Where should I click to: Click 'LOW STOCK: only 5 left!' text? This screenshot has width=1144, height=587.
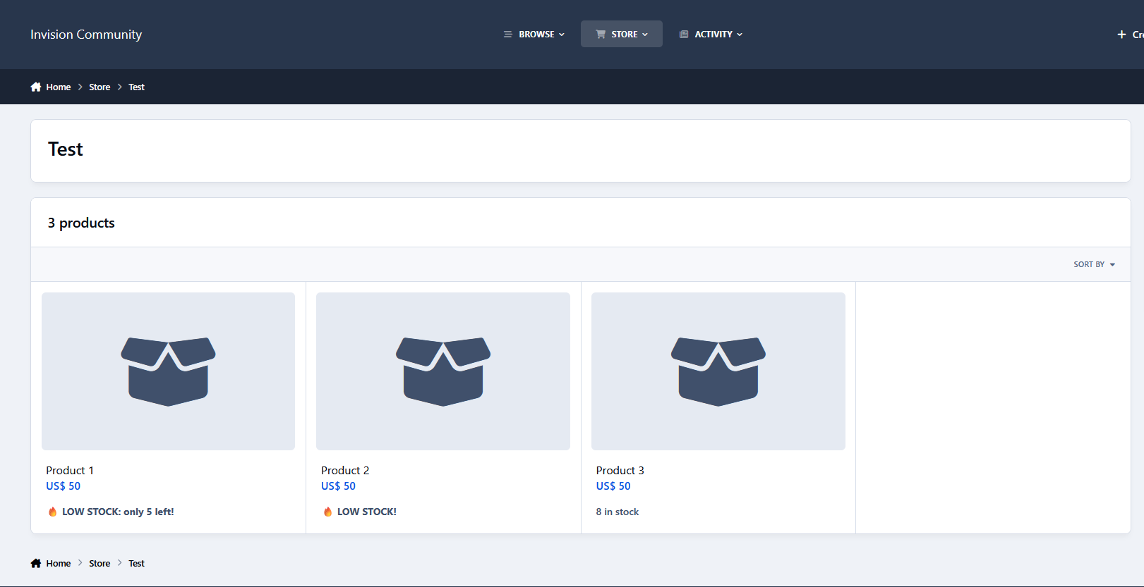point(118,512)
